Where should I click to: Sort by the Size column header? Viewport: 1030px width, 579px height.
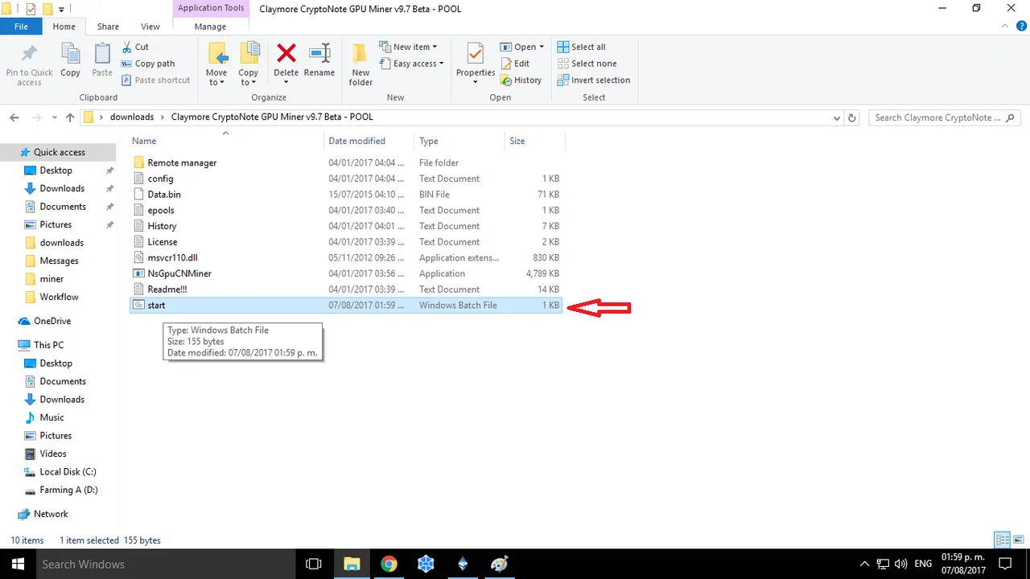[534, 141]
